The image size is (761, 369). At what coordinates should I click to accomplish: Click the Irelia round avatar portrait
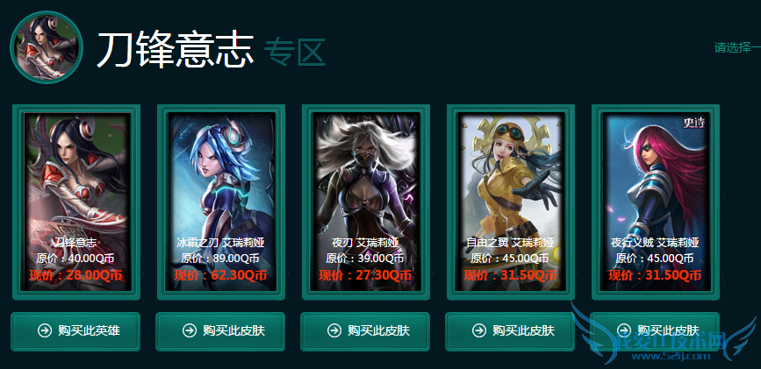(47, 47)
